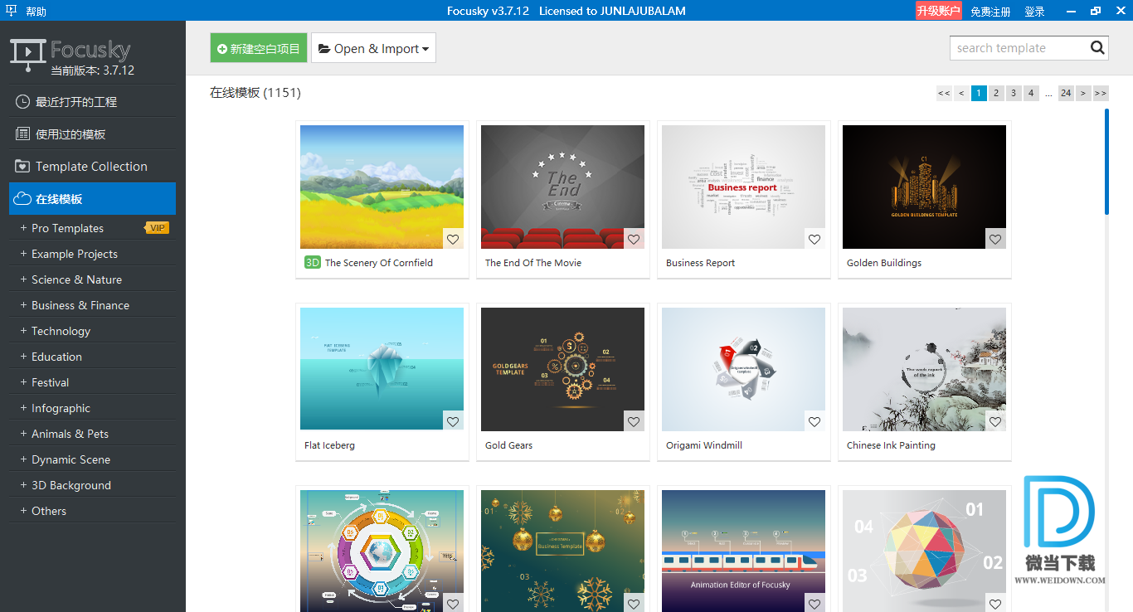
Task: Favorite the Origami Windmill template
Action: point(814,421)
